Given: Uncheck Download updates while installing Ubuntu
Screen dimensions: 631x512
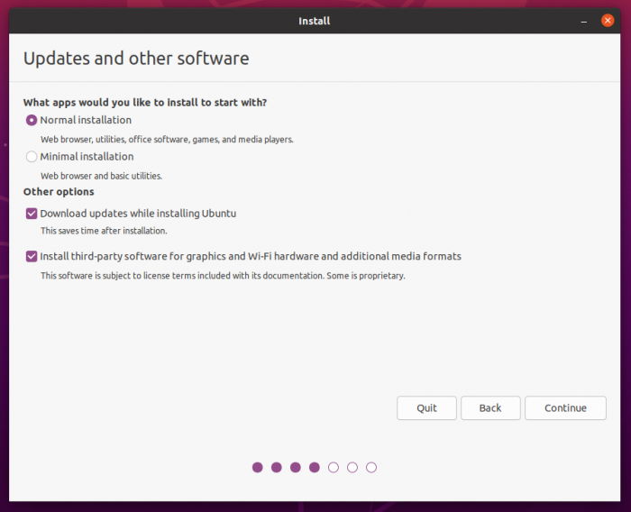Looking at the screenshot, I should (x=32, y=214).
